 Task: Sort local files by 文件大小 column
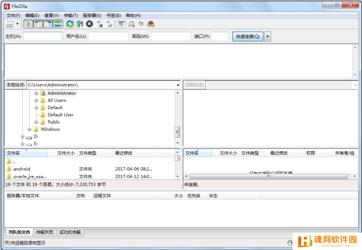[62, 153]
